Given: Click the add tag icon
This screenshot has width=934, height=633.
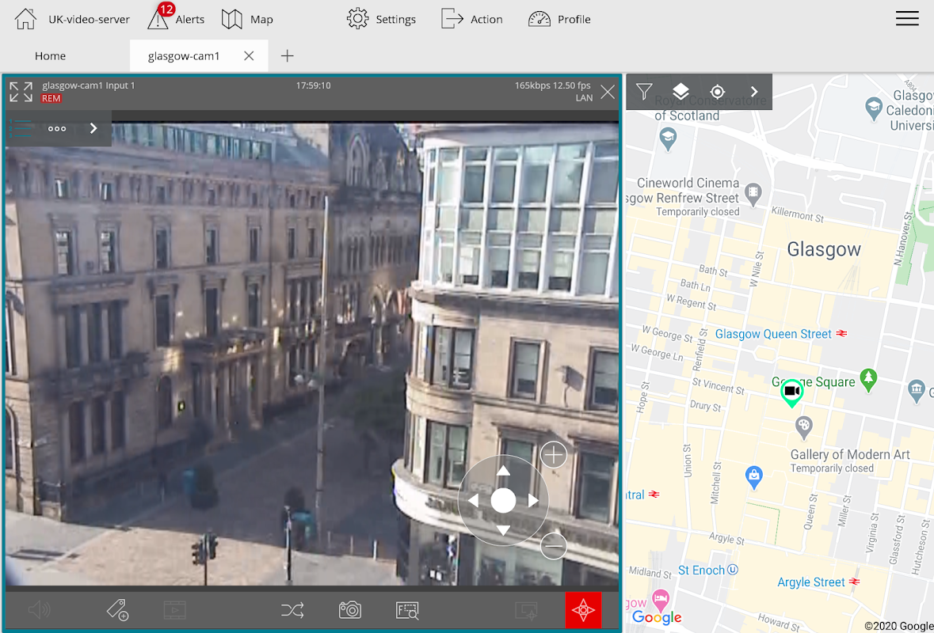Looking at the screenshot, I should (117, 610).
